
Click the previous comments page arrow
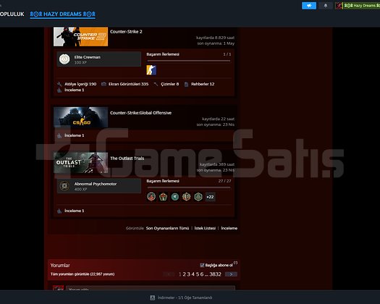tap(169, 274)
